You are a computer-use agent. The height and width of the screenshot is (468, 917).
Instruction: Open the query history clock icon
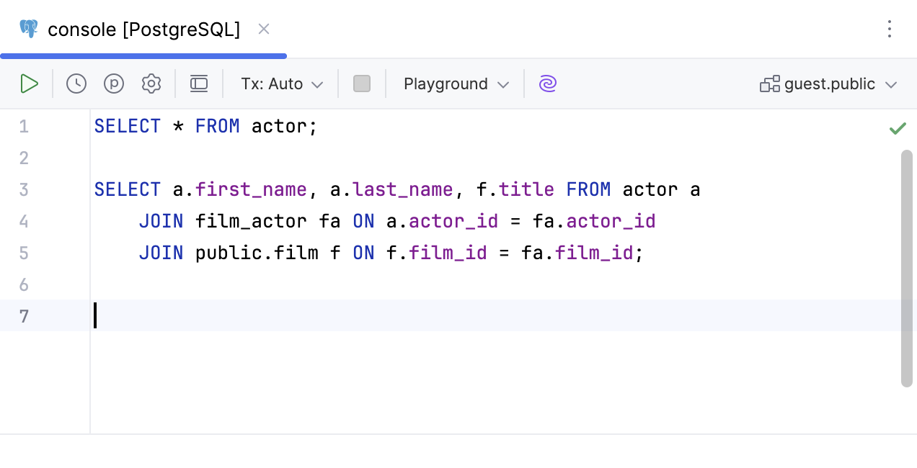pos(76,84)
